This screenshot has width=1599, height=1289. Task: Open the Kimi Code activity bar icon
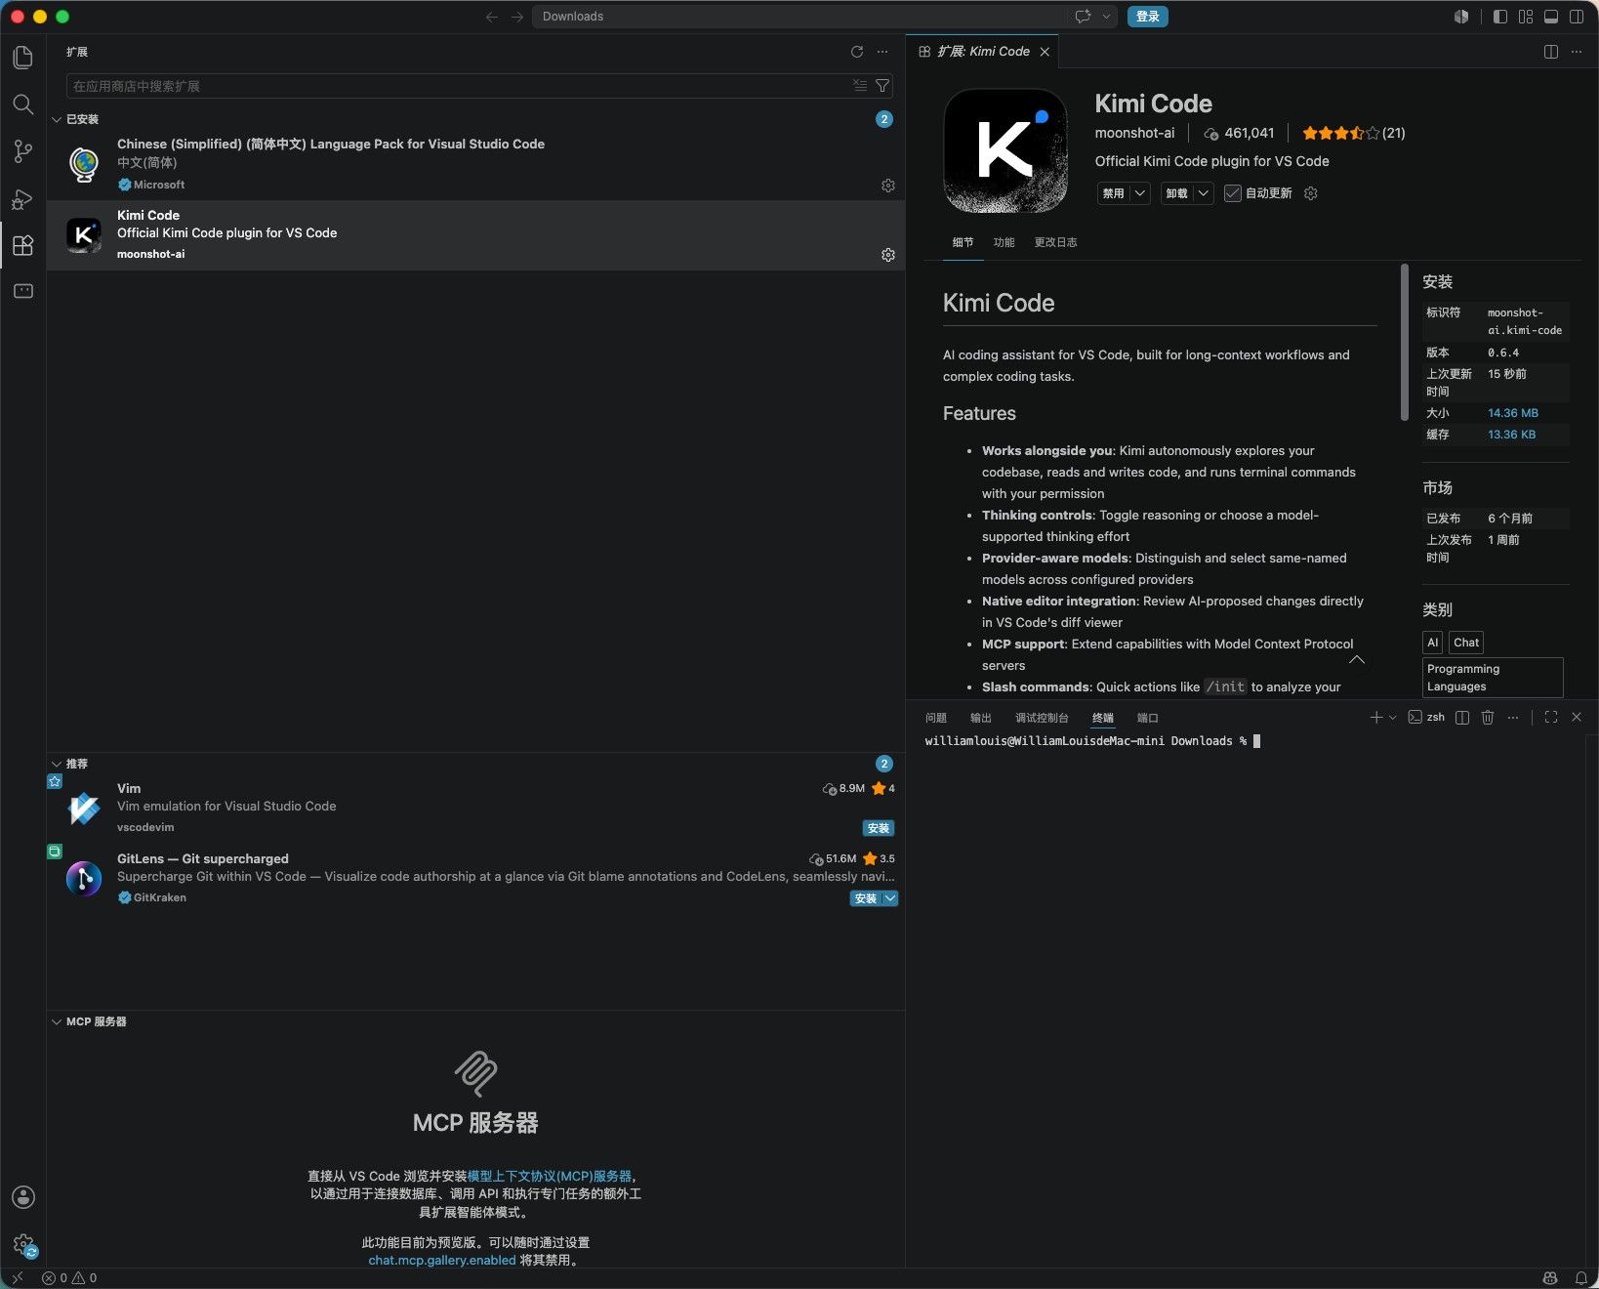pos(23,291)
